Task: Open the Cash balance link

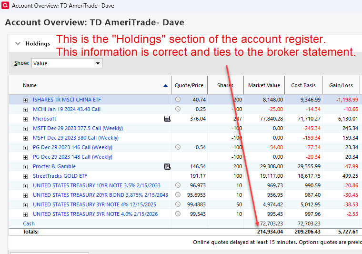Action: tap(29, 224)
